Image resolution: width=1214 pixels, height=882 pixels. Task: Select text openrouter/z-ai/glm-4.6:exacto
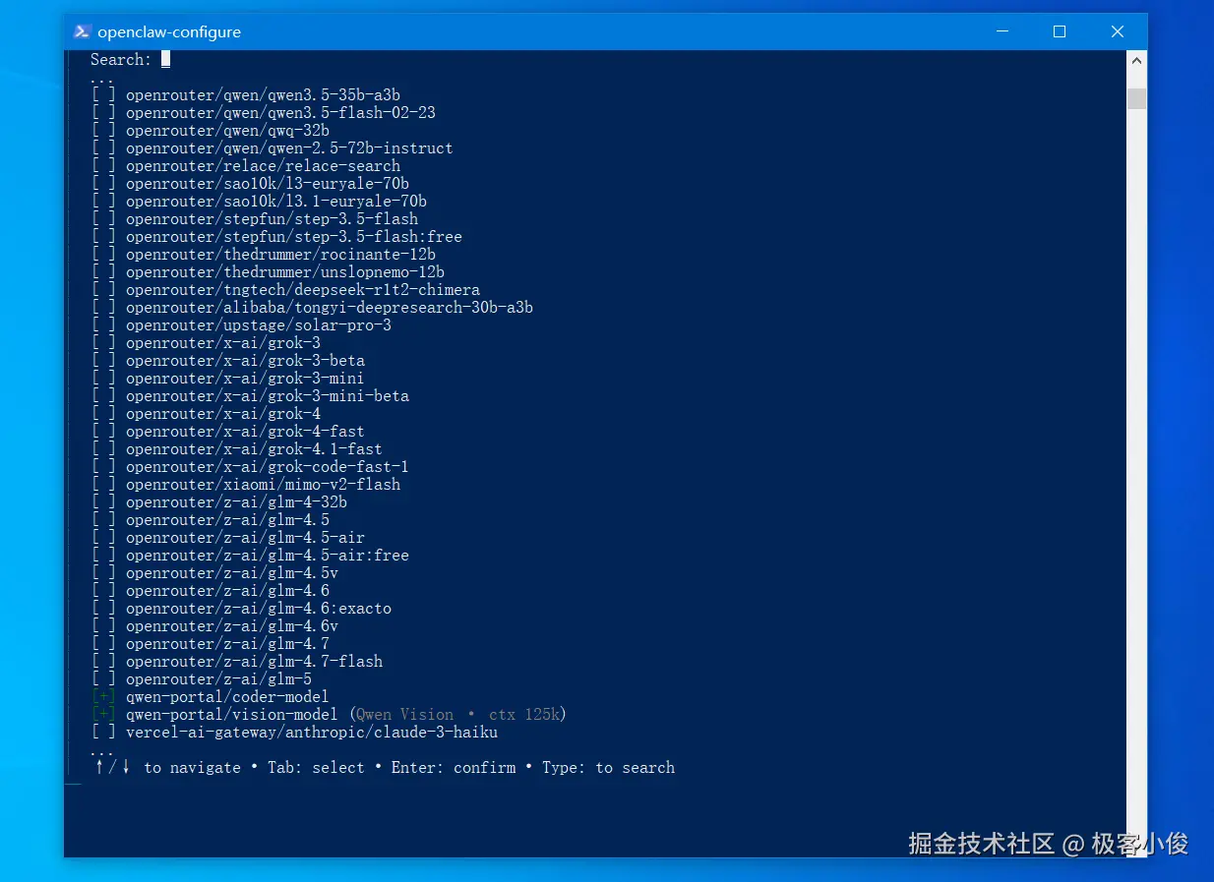(x=259, y=609)
